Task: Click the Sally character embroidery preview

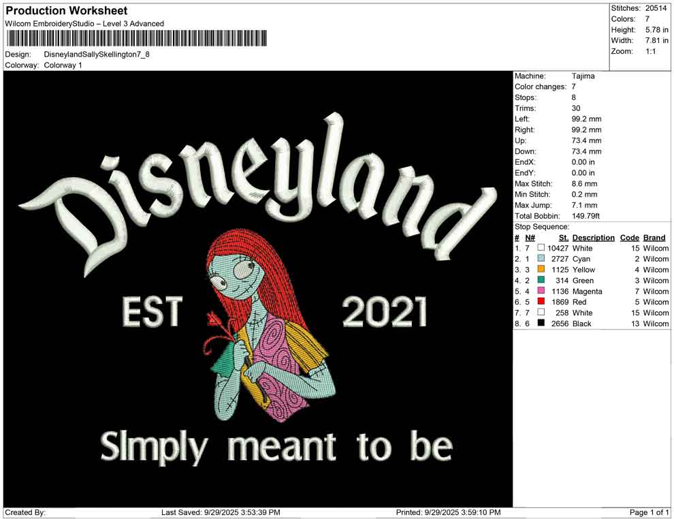Action: click(269, 326)
